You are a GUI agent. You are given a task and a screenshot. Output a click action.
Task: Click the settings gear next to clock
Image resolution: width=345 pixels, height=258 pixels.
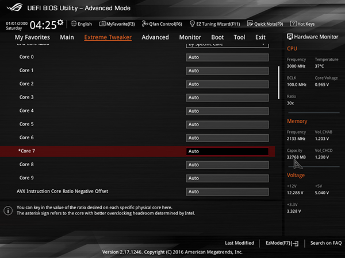[x=60, y=22]
